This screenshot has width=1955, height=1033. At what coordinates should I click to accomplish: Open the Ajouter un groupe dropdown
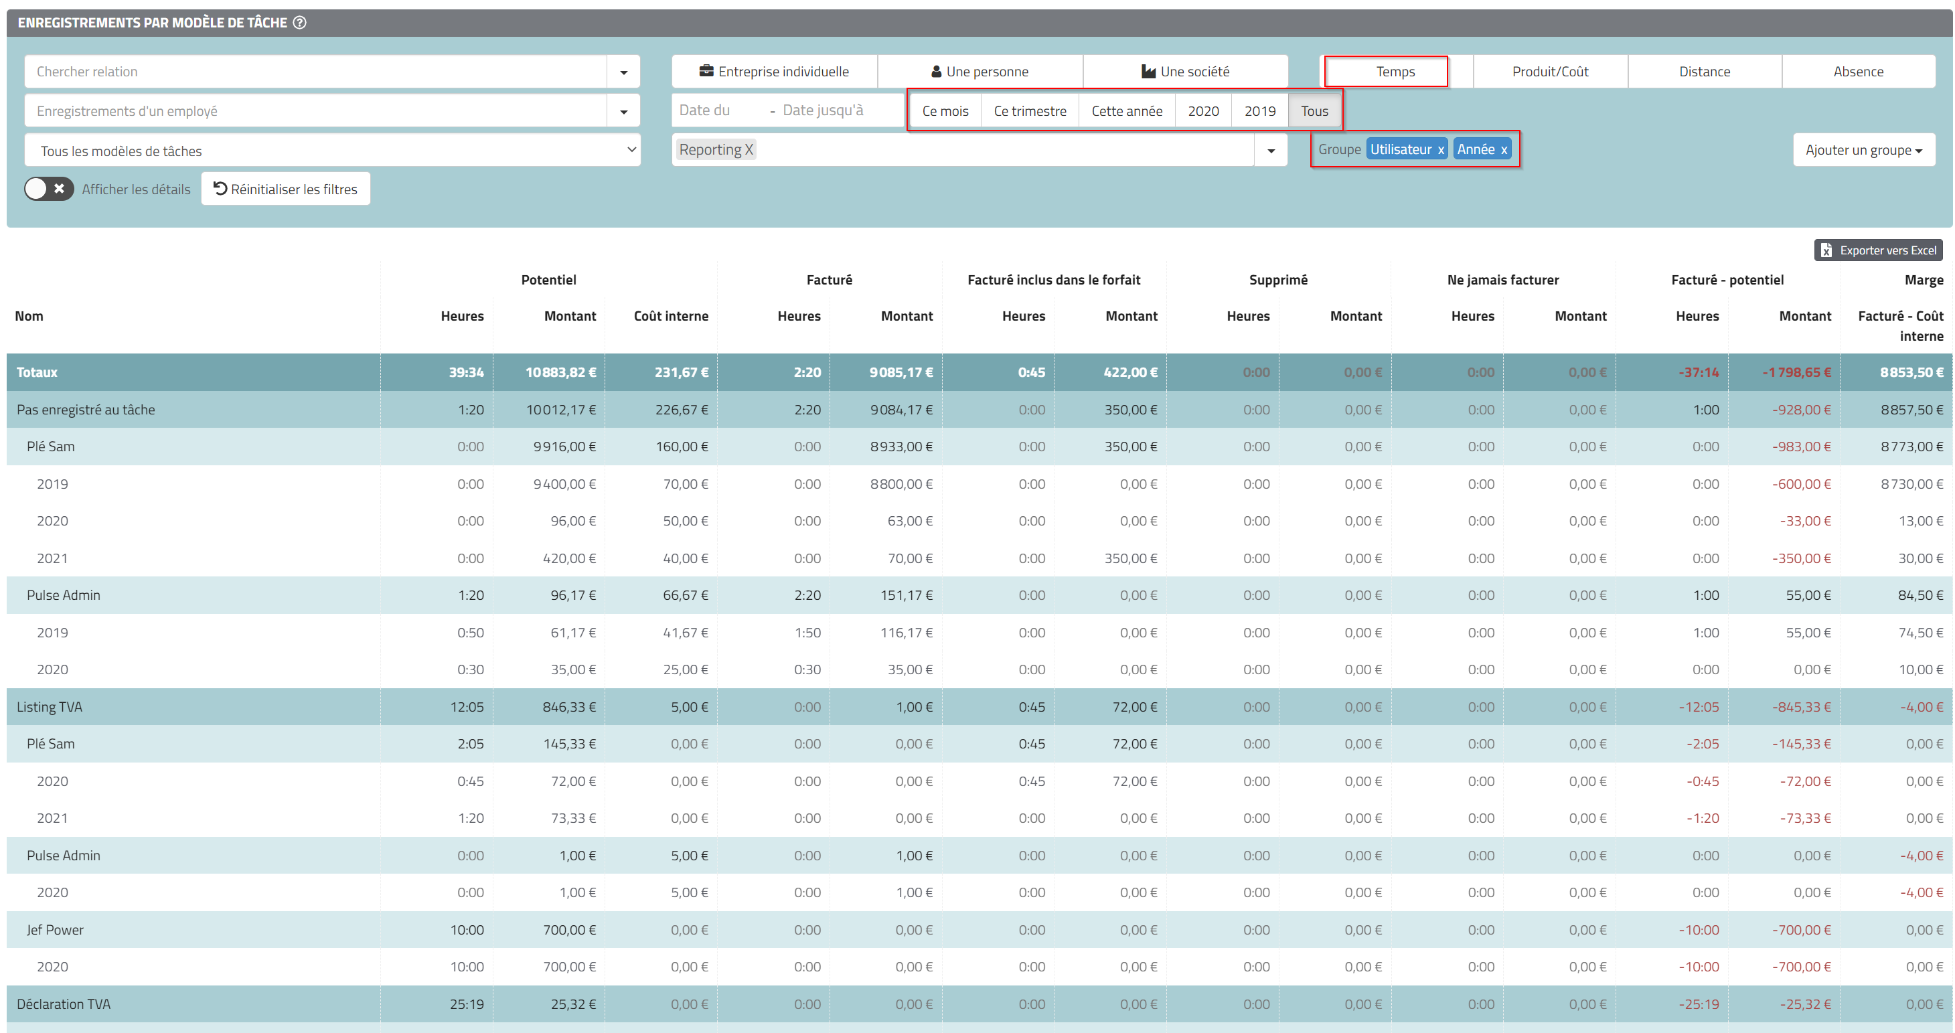coord(1863,150)
